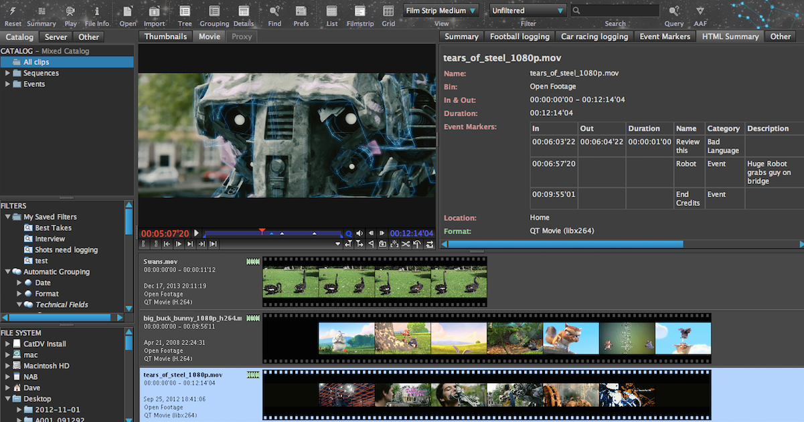This screenshot has height=422, width=804.
Task: Click the snapshot camera icon in player controls
Action: [382, 244]
